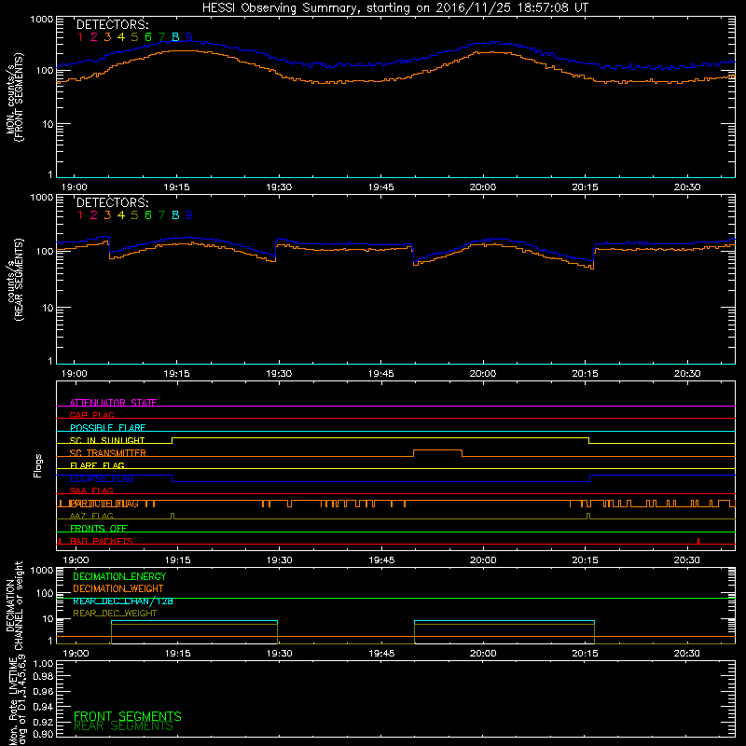The width and height of the screenshot is (746, 746).
Task: Click 100 tick on decimation plot y-axis
Action: (45, 593)
